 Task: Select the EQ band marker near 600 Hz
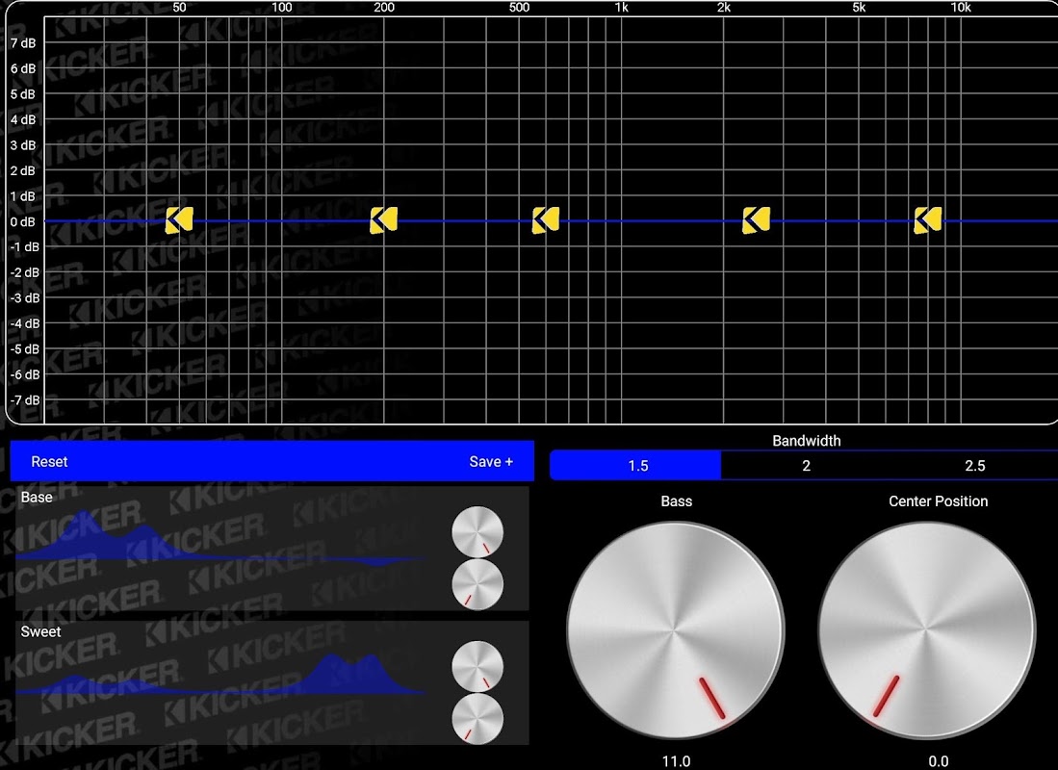[x=546, y=220]
